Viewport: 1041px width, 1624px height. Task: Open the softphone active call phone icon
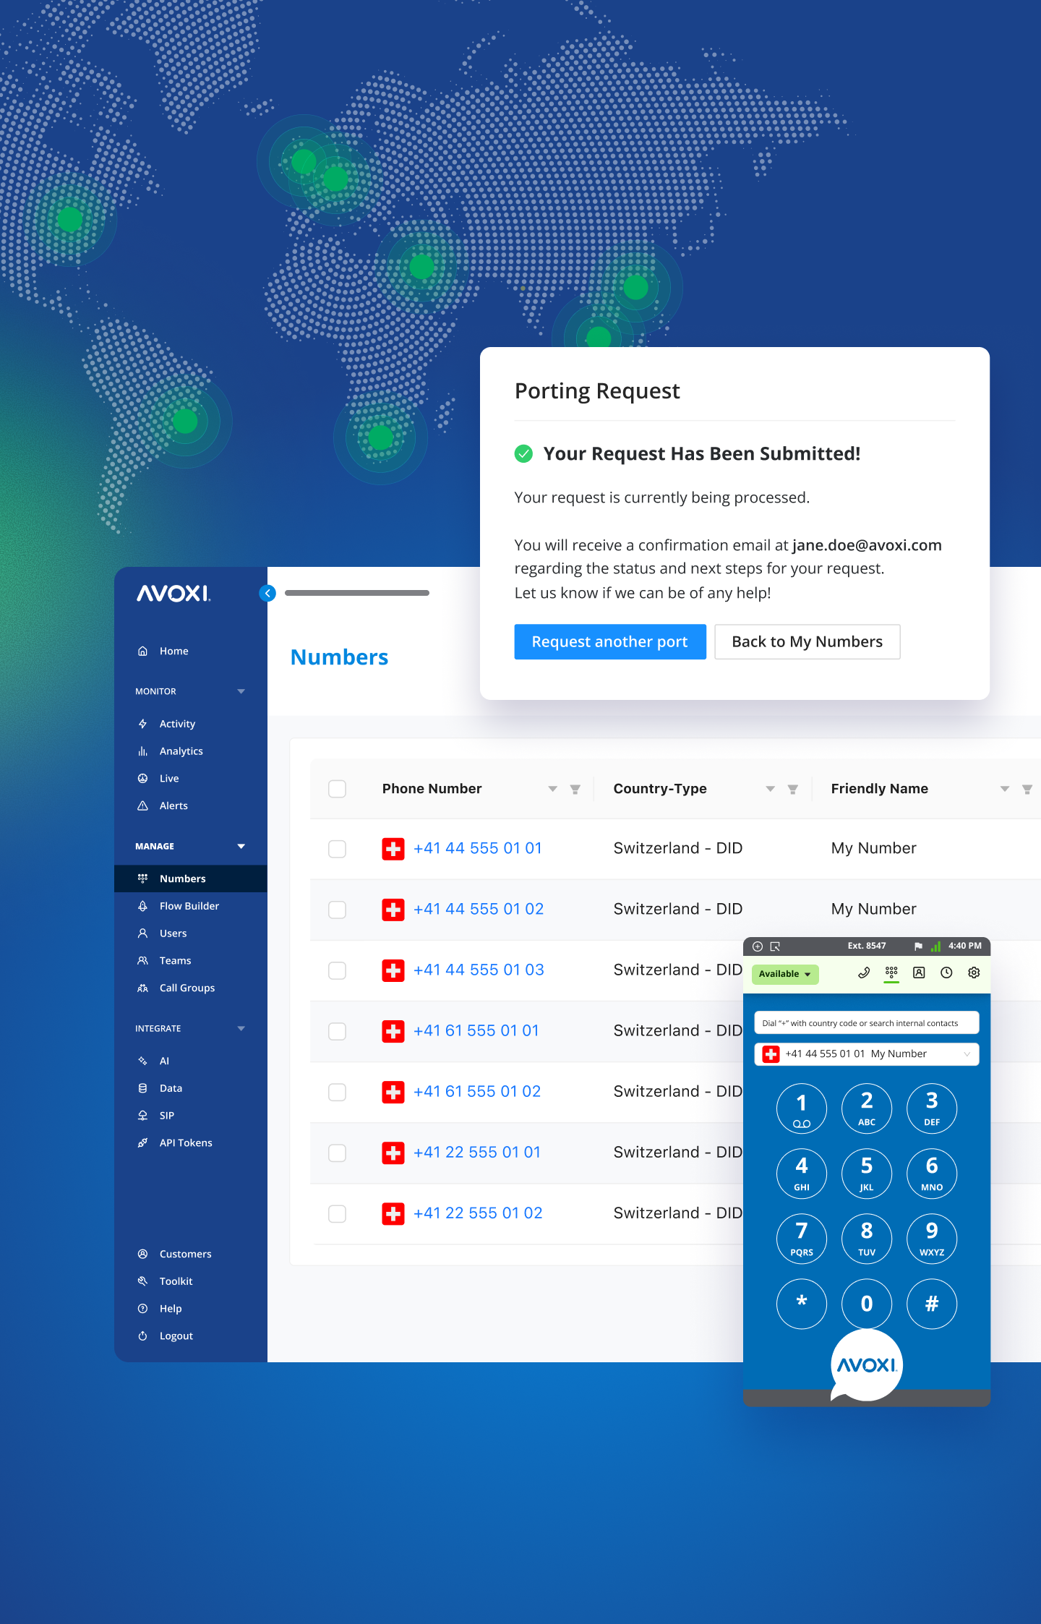tap(864, 973)
